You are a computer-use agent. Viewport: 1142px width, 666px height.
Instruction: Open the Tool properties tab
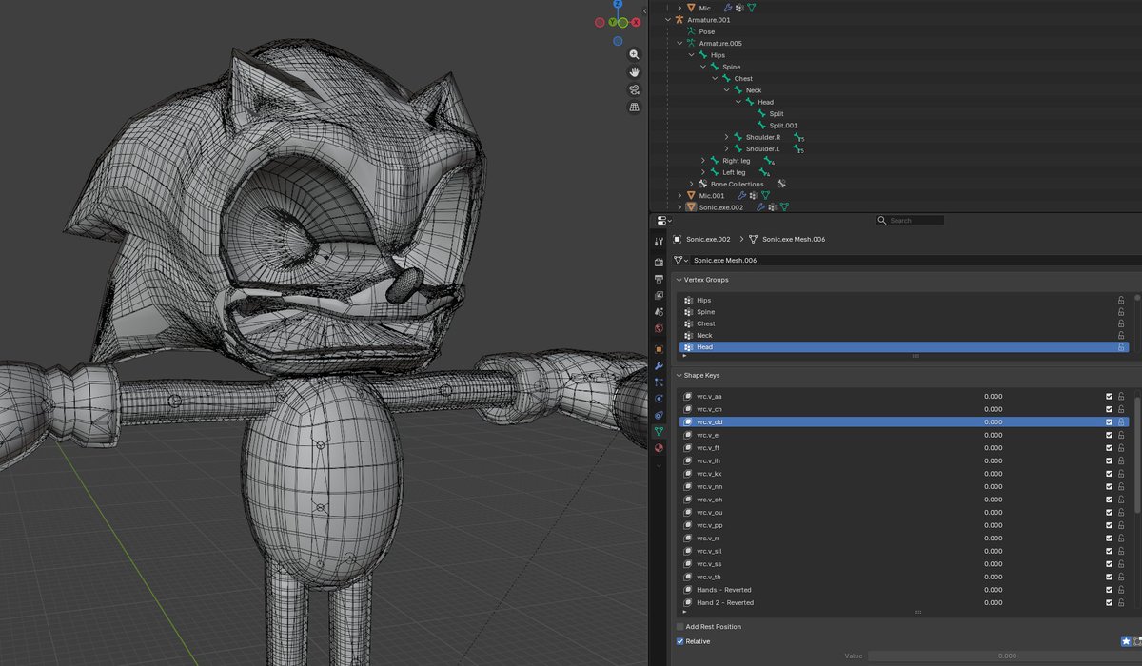[659, 242]
